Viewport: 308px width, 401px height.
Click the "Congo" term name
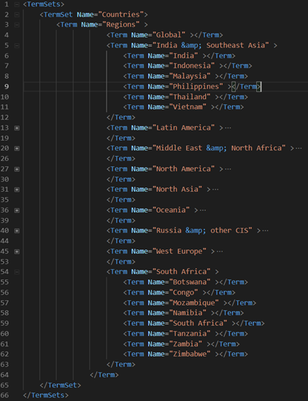coord(183,292)
